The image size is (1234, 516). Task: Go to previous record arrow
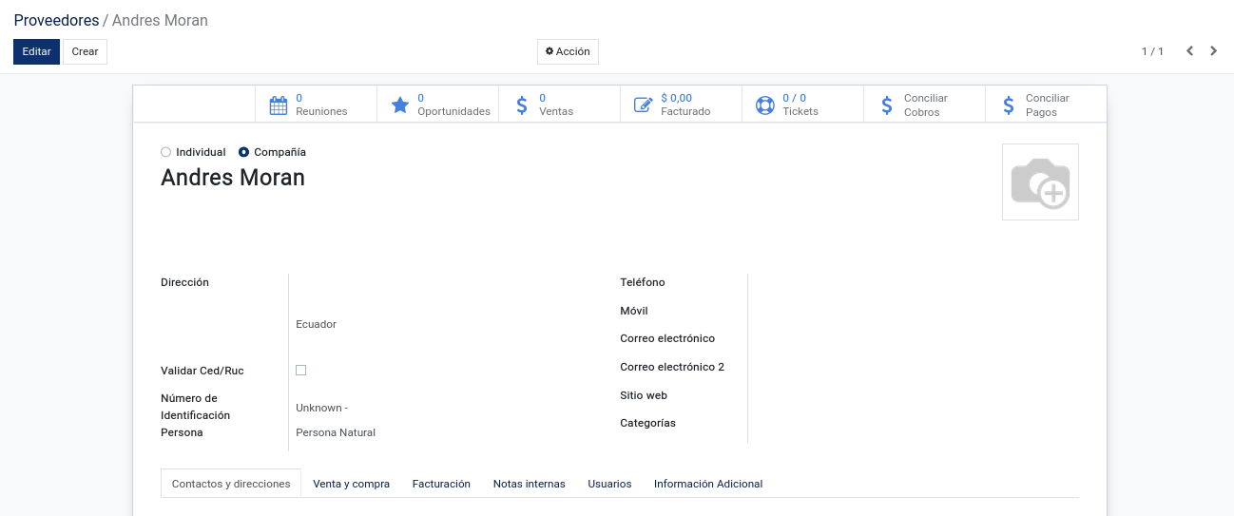coord(1189,51)
